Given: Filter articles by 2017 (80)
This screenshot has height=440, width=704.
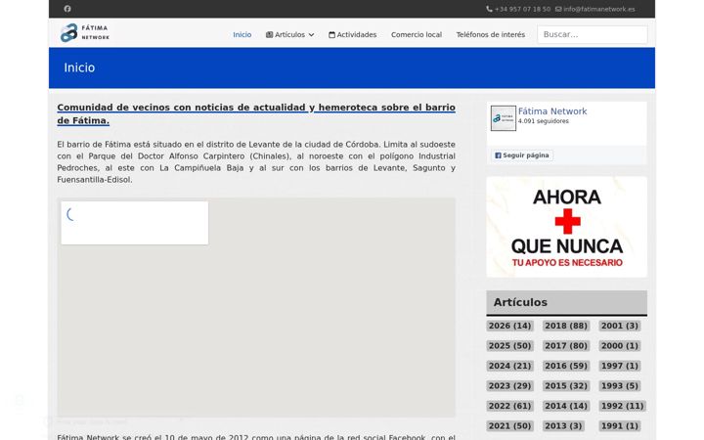Looking at the screenshot, I should point(566,346).
